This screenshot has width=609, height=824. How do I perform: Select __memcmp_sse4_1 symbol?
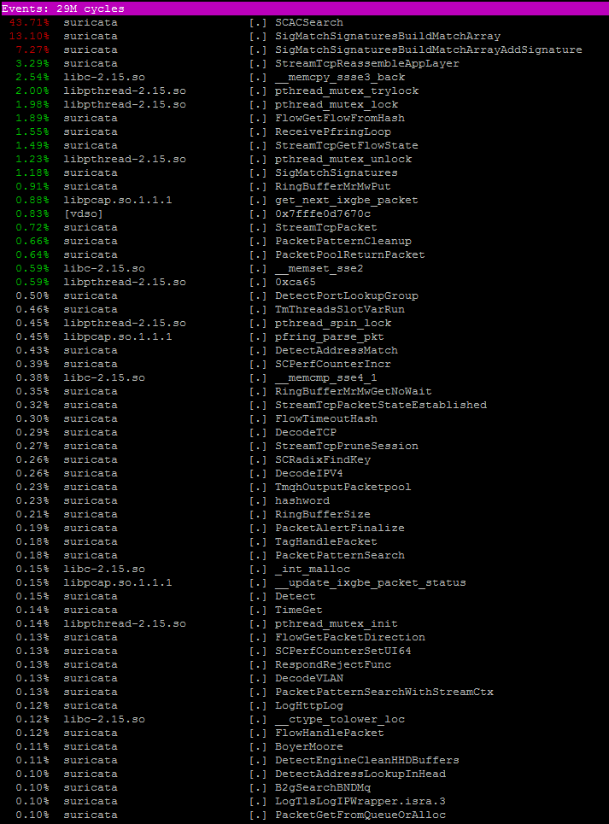tap(325, 377)
